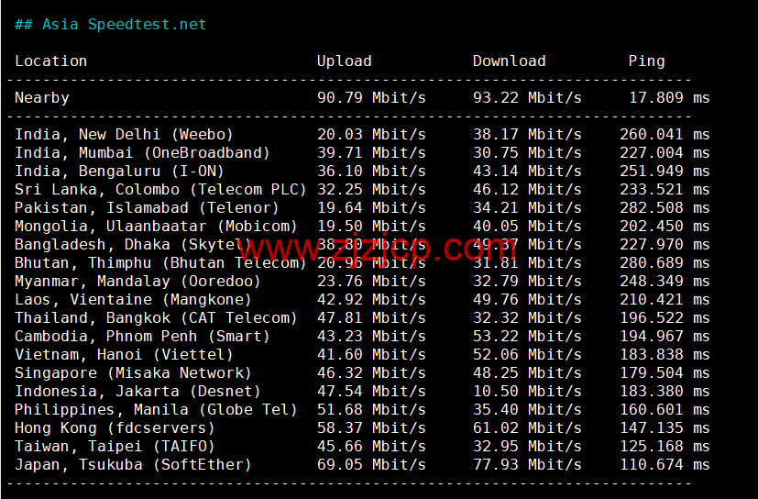Click Nearby ping value 17.809 ms
758x499 pixels.
point(669,98)
